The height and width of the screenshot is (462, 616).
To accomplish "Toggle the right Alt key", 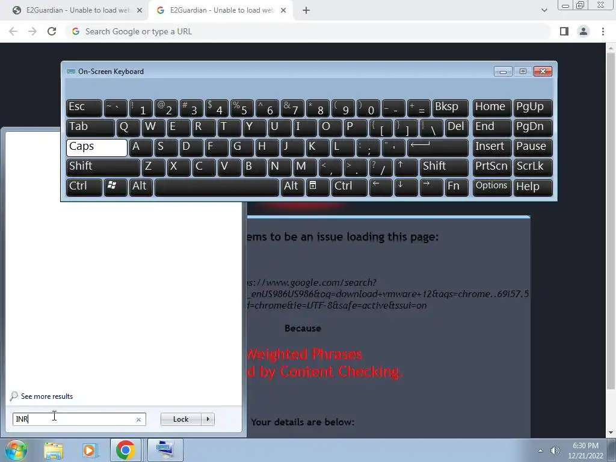I will 292,187.
